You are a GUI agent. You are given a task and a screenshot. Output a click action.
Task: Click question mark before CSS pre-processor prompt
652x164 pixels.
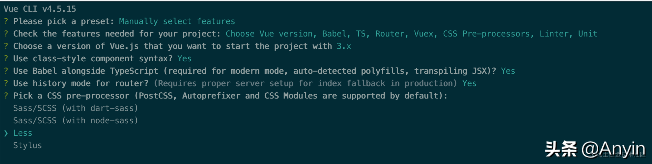coord(6,96)
